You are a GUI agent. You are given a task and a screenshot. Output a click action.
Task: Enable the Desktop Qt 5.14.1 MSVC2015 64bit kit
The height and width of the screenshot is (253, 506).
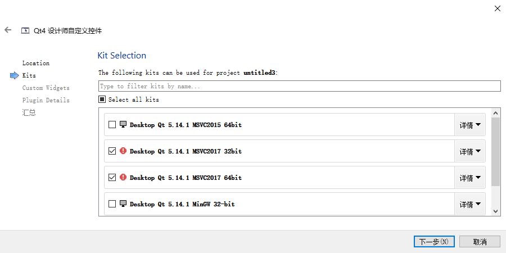click(112, 124)
